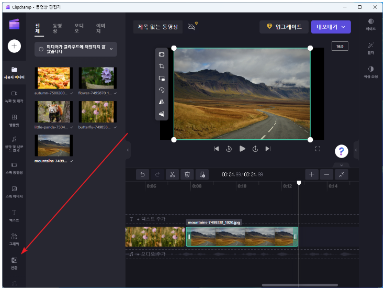Select the mountains-7499 media thumbnail

coord(54,146)
